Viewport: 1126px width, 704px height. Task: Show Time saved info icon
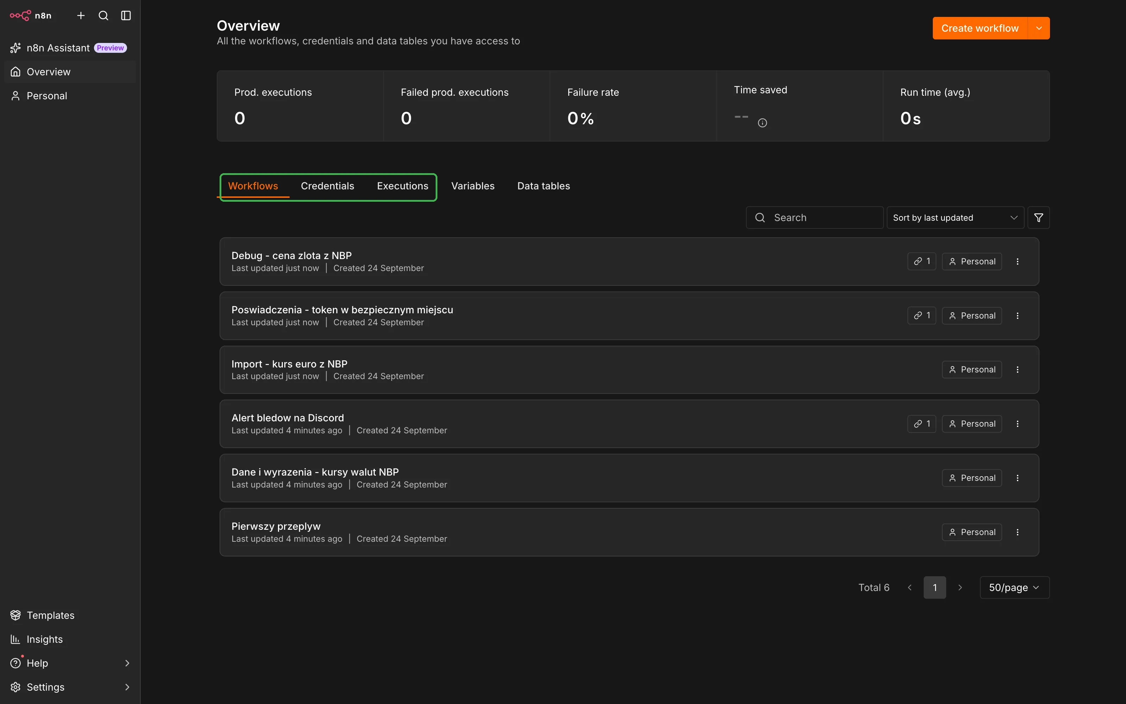(762, 123)
